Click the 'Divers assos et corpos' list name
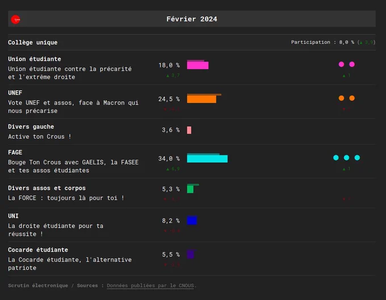Screen dimensions: 386x300 (47, 188)
